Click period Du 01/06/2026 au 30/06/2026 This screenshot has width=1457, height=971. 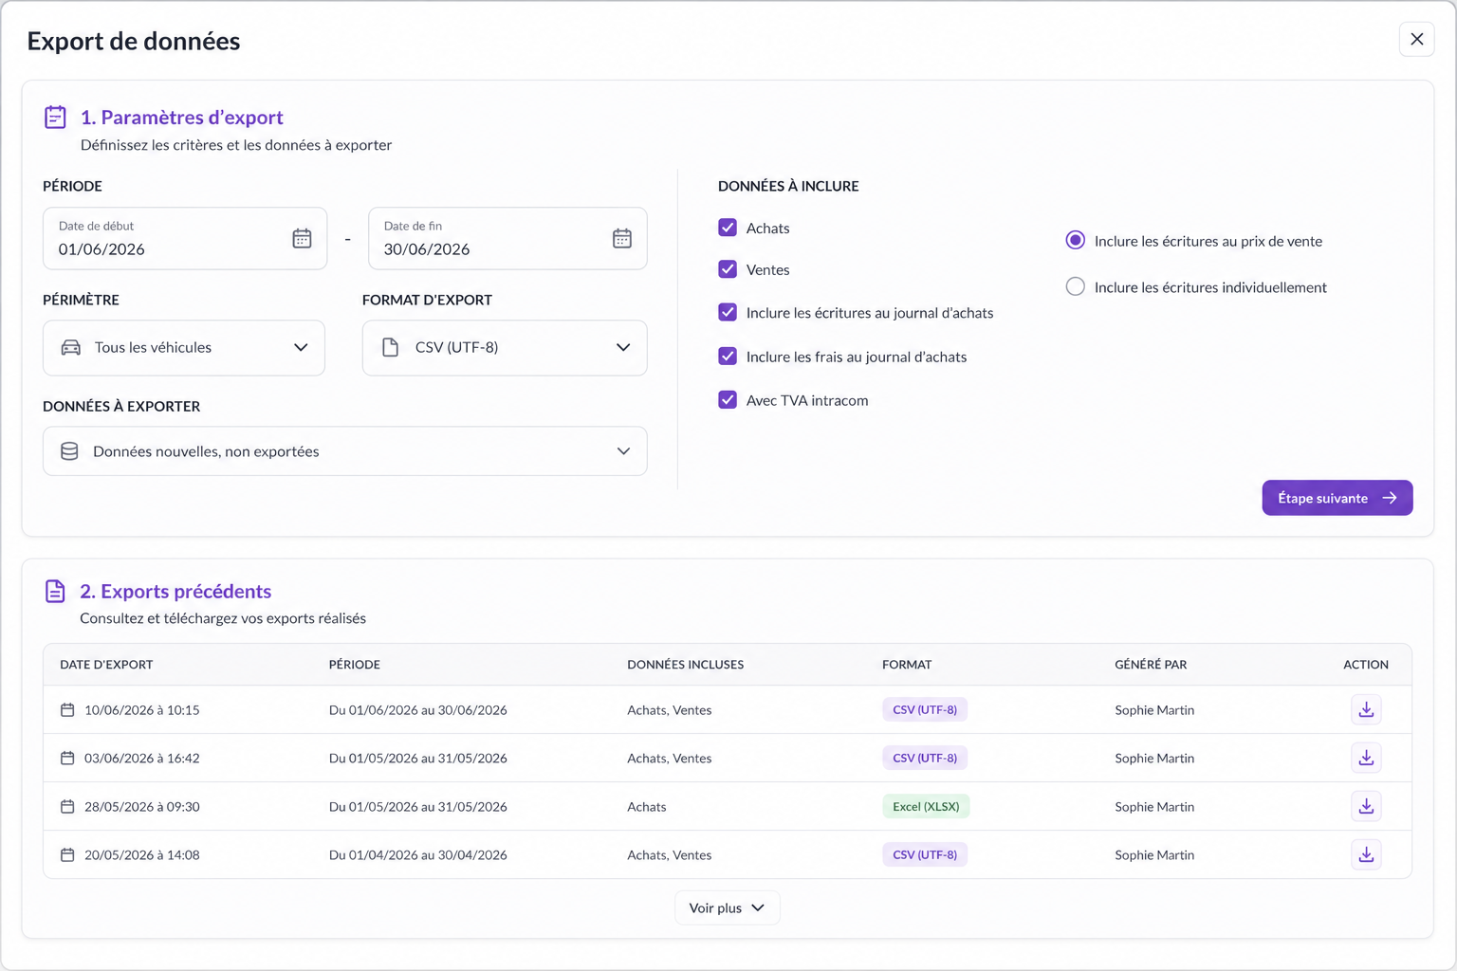tap(418, 710)
